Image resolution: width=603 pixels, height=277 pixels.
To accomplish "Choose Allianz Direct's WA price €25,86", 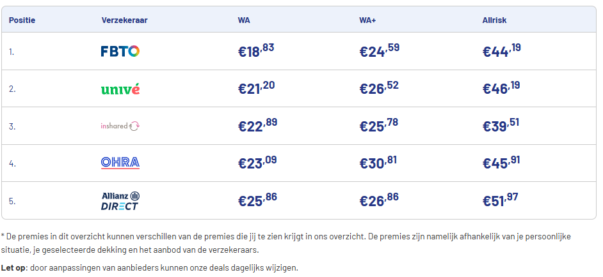I will pyautogui.click(x=257, y=200).
